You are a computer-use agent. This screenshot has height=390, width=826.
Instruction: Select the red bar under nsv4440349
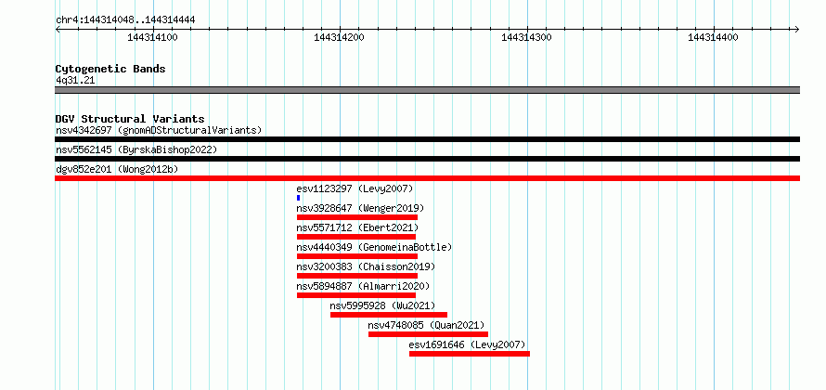(357, 256)
